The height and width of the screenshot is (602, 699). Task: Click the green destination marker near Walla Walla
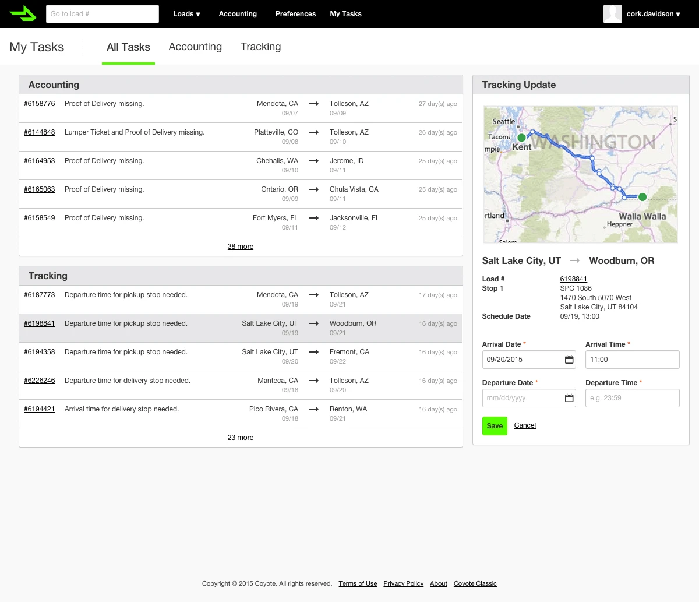642,197
